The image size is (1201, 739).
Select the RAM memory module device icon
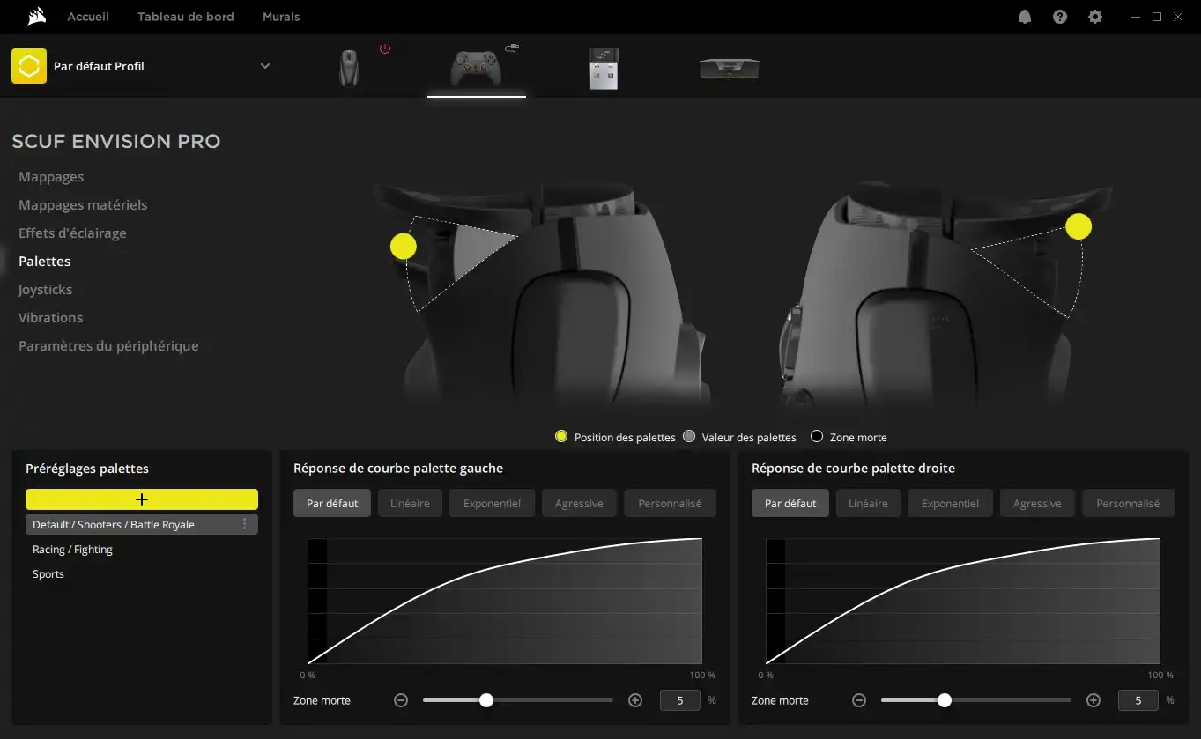(729, 68)
